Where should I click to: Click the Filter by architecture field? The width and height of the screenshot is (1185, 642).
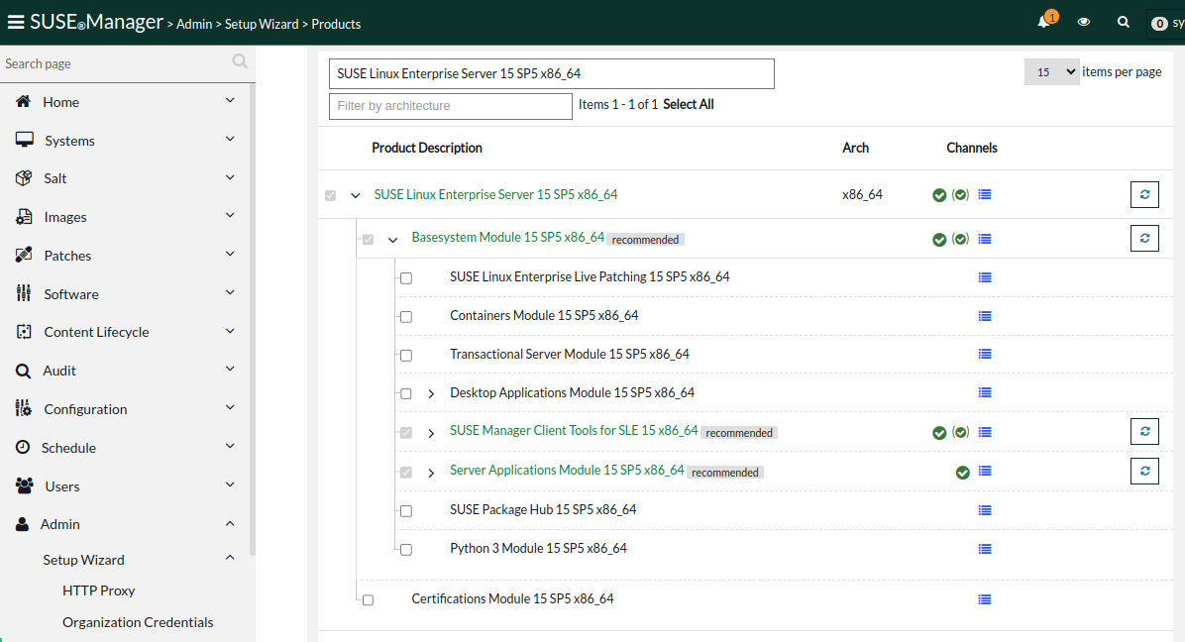[451, 106]
